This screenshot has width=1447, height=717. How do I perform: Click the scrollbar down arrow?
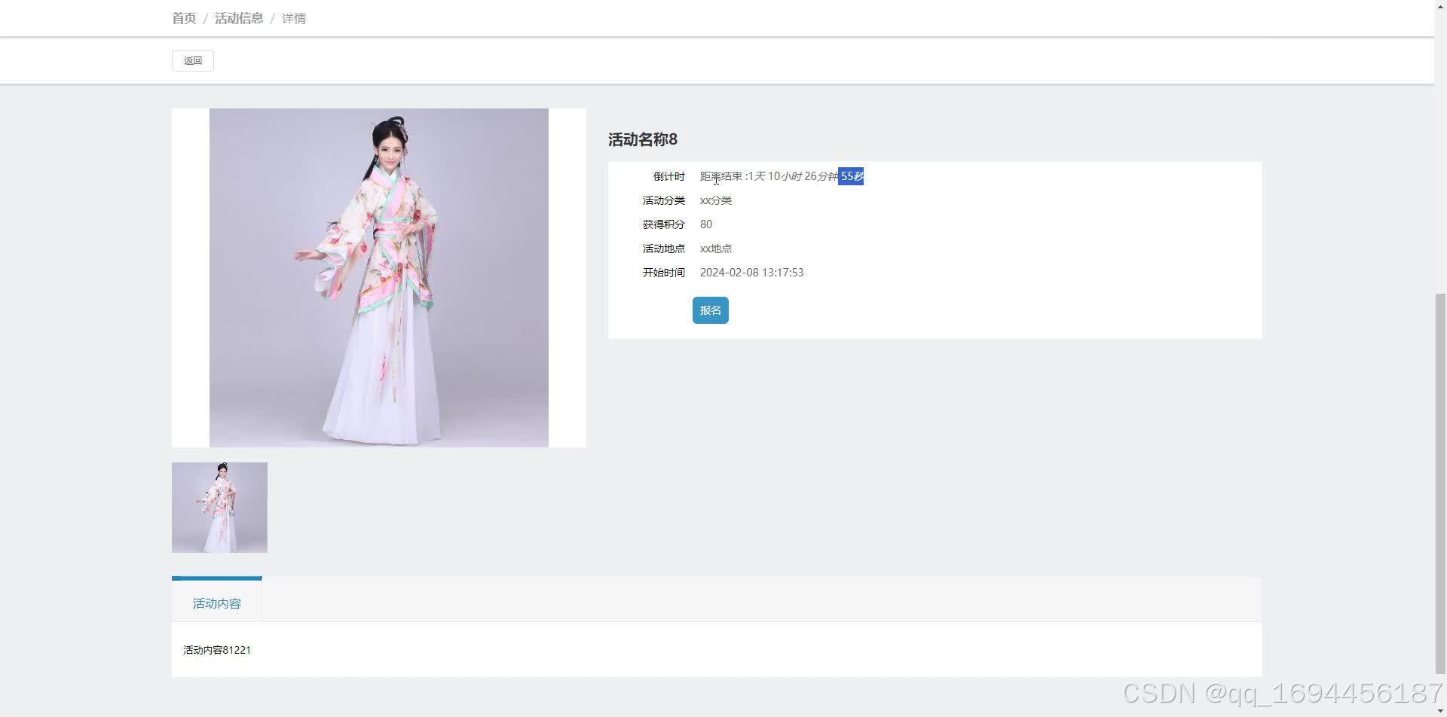tap(1440, 711)
